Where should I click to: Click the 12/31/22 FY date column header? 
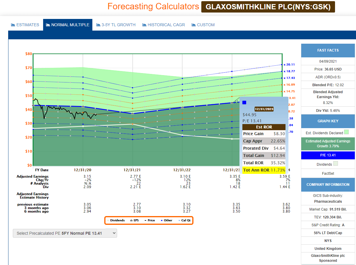182,170
